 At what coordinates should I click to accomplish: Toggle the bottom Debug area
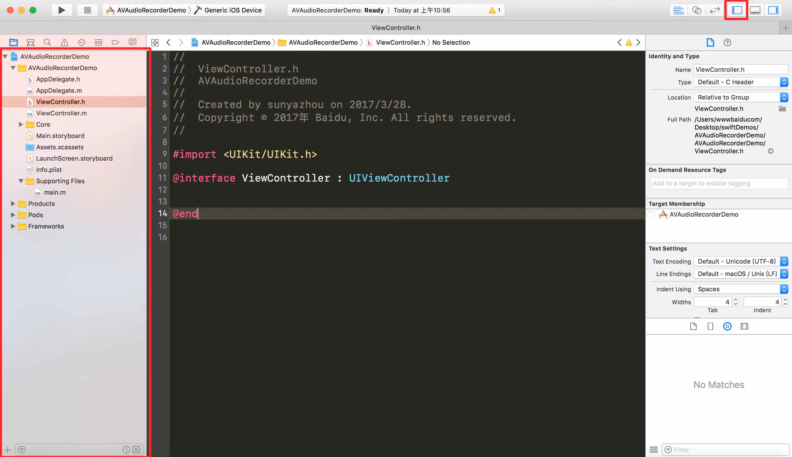click(x=755, y=10)
